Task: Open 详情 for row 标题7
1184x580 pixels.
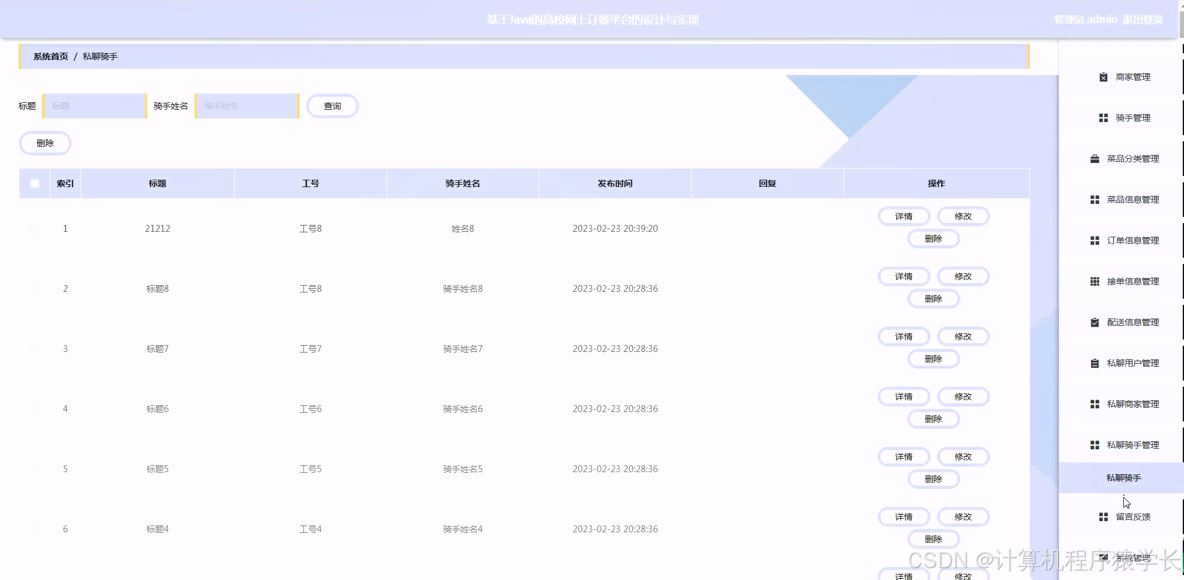Action: pyautogui.click(x=903, y=336)
